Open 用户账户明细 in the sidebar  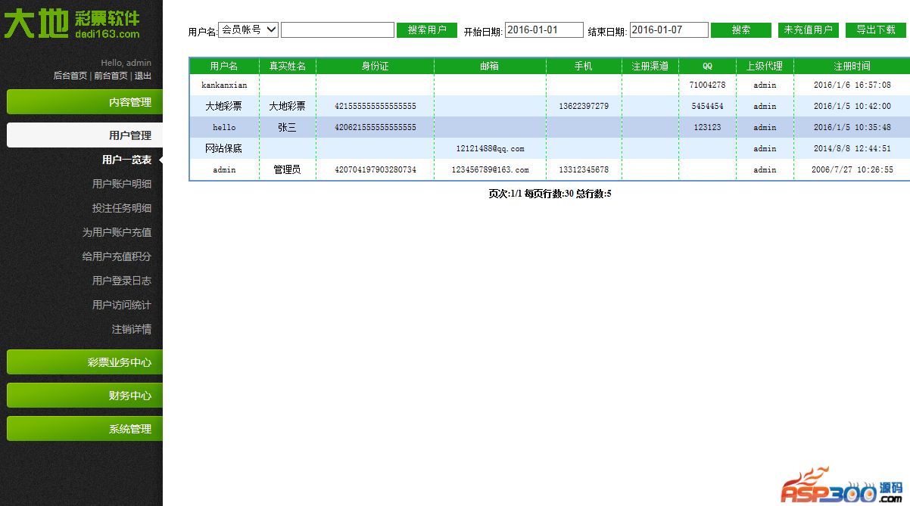click(x=122, y=184)
